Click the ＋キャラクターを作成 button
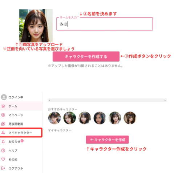This screenshot has width=174, height=173. click(x=108, y=140)
